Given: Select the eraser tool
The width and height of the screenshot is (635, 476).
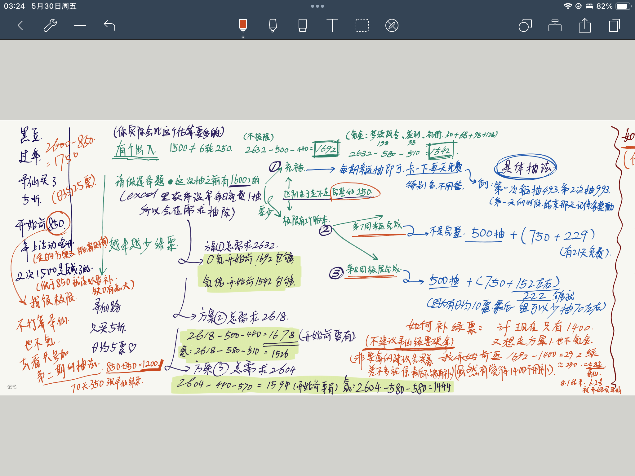Looking at the screenshot, I should (303, 25).
